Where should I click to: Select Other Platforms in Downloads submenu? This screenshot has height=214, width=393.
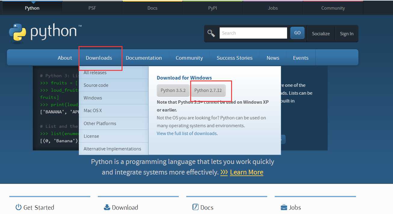tap(113, 124)
